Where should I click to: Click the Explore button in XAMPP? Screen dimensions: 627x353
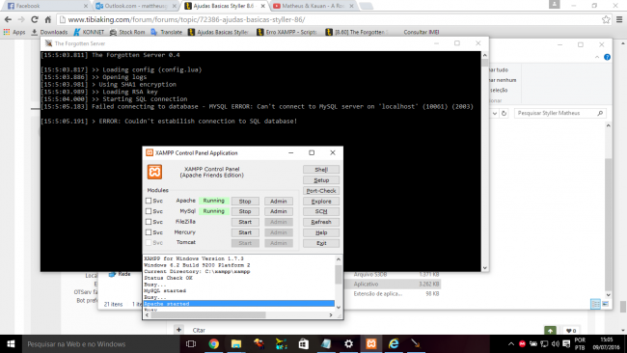pyautogui.click(x=321, y=201)
